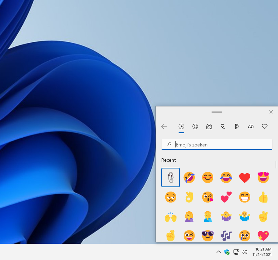Viewport: 278px width, 260px height.
Task: Pick the thumbs up emoji
Action: pos(263,197)
